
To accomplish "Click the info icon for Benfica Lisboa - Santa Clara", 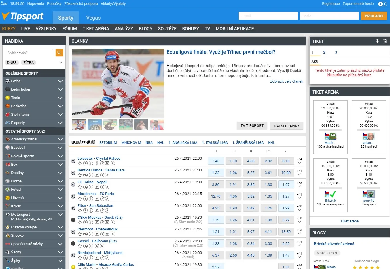I will pos(91,175).
